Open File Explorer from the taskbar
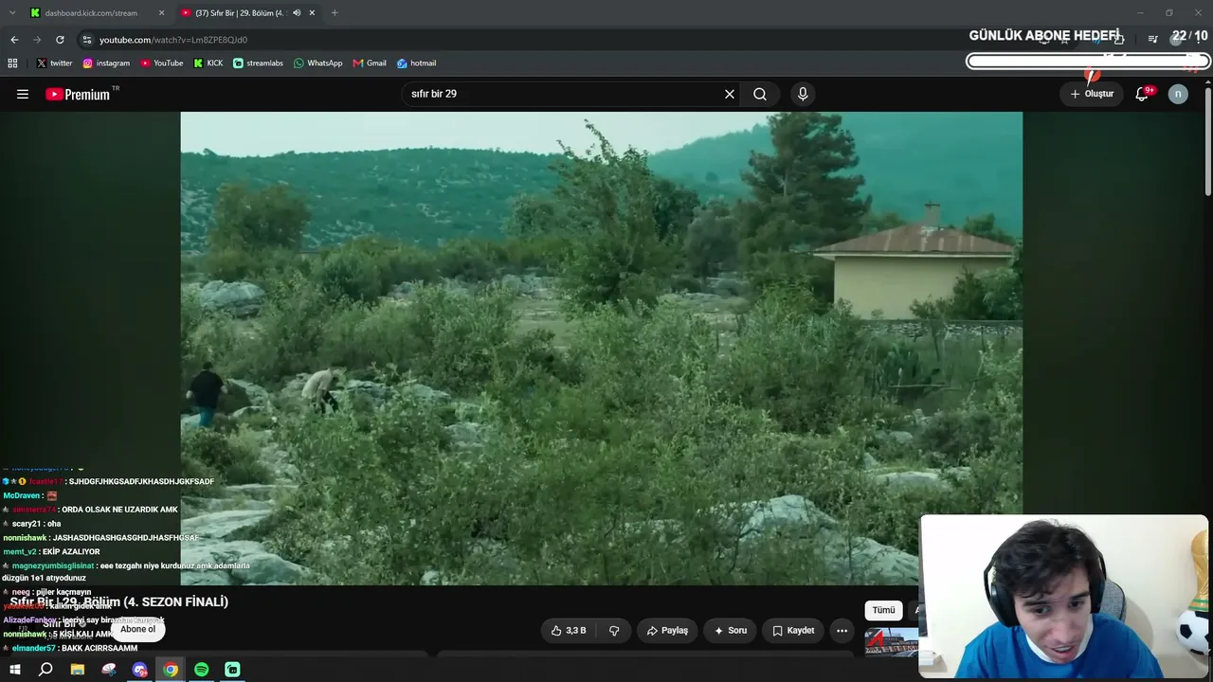This screenshot has height=682, width=1213. (x=78, y=670)
